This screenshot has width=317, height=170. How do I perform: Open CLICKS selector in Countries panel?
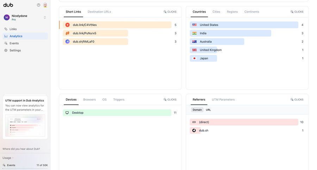pos(297,12)
